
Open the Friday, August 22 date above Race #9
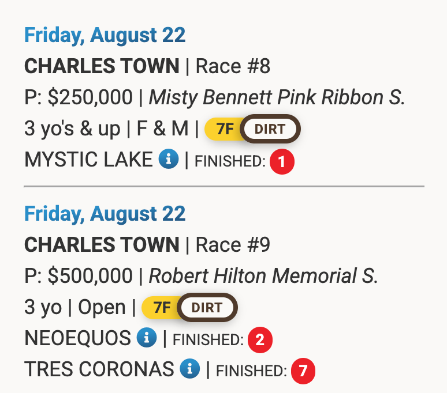105,214
